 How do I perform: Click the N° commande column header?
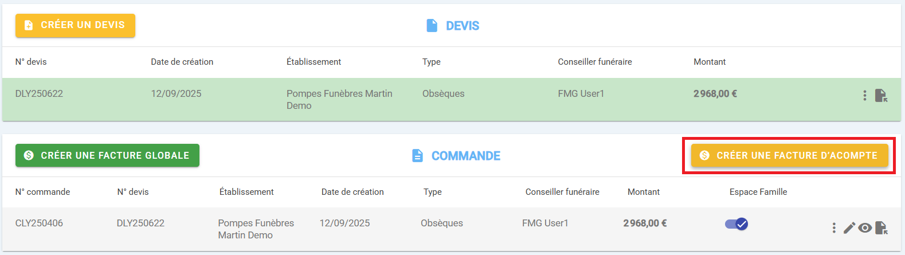pyautogui.click(x=42, y=192)
